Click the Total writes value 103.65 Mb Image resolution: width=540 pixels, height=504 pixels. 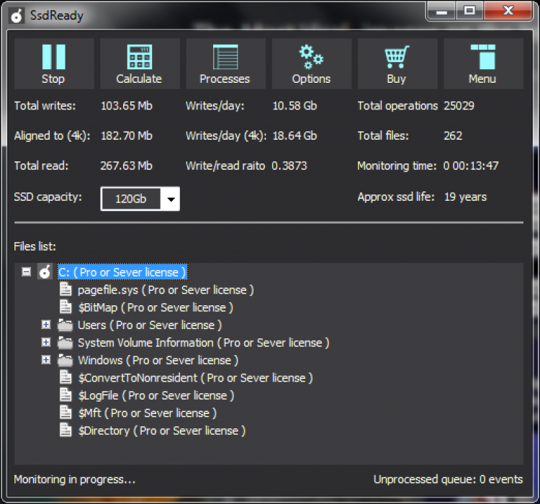coord(127,106)
